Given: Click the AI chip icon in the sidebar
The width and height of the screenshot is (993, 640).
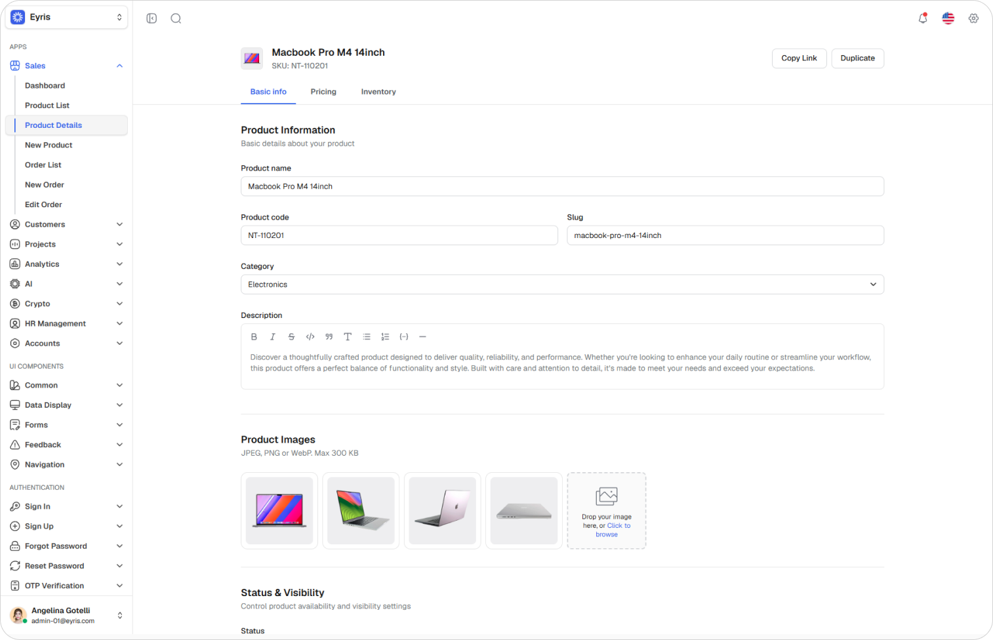Looking at the screenshot, I should (15, 284).
